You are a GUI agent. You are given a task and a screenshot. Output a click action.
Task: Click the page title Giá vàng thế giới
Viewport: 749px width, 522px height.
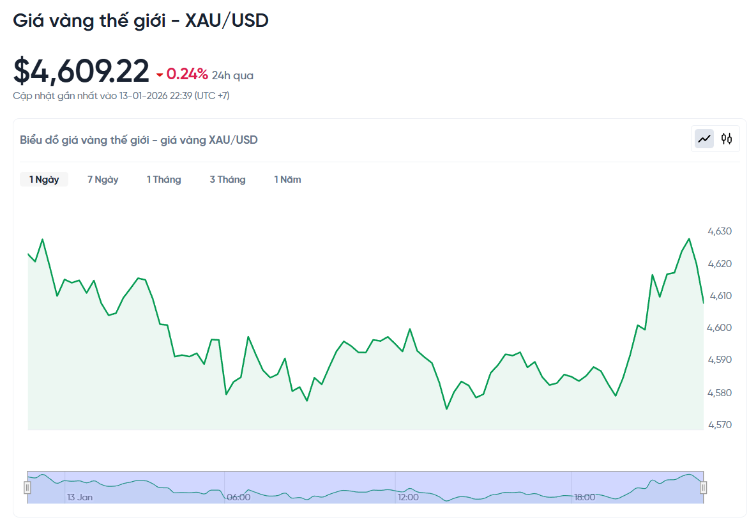(140, 20)
